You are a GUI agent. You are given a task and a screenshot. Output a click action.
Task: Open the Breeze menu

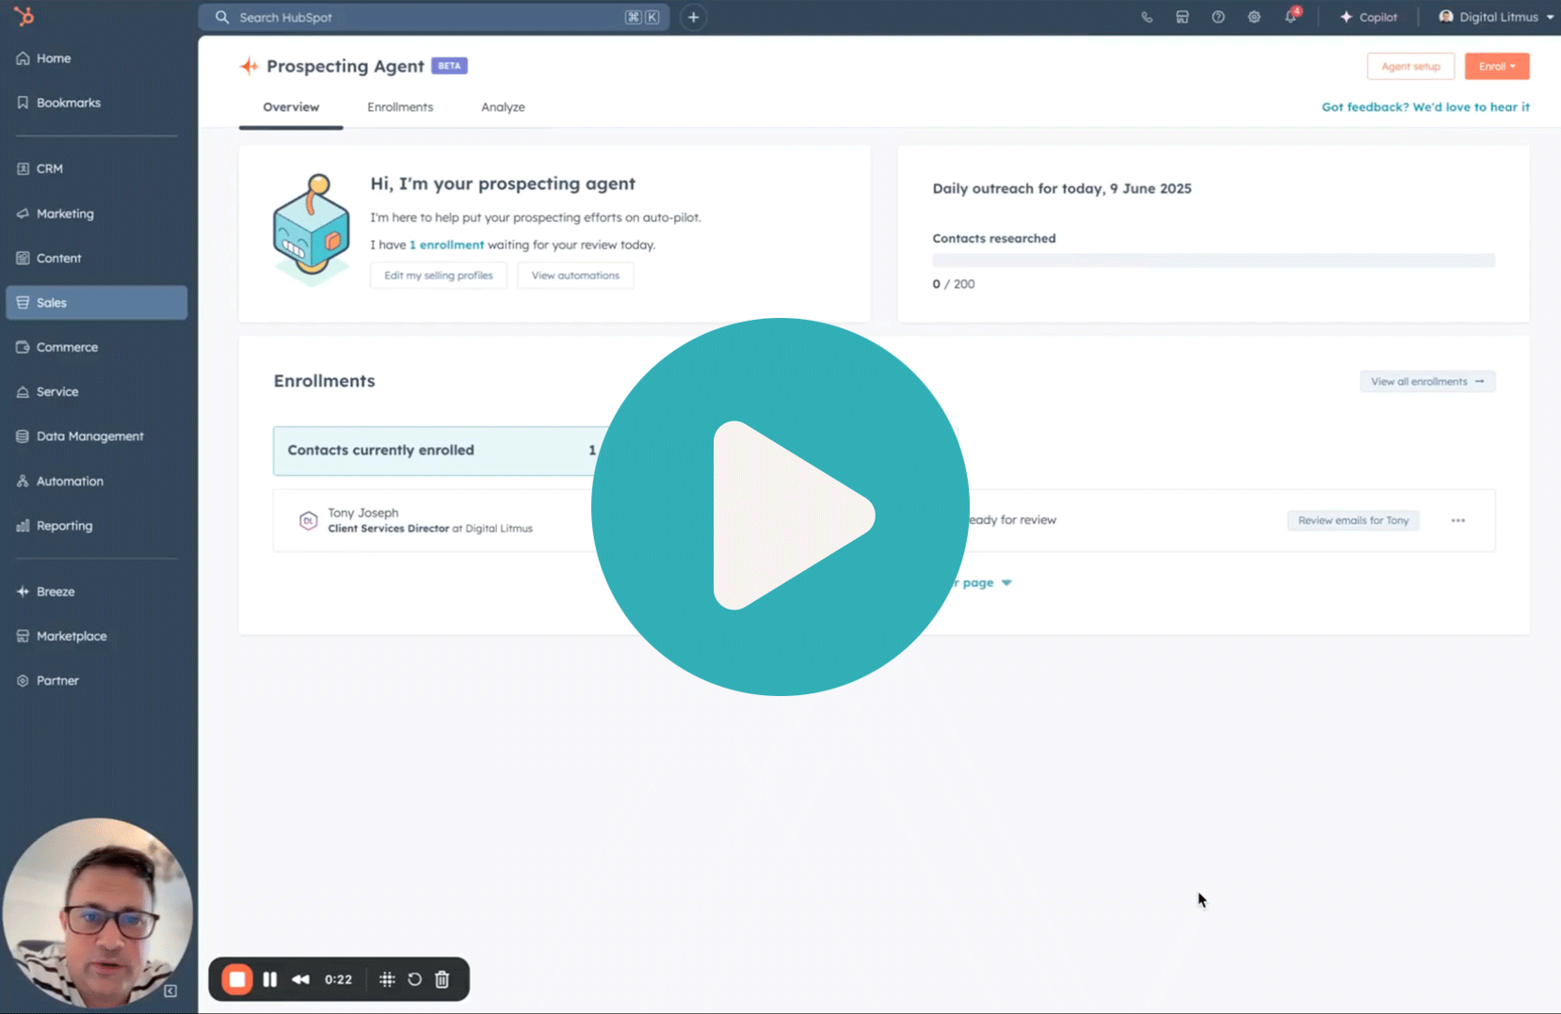(45, 592)
